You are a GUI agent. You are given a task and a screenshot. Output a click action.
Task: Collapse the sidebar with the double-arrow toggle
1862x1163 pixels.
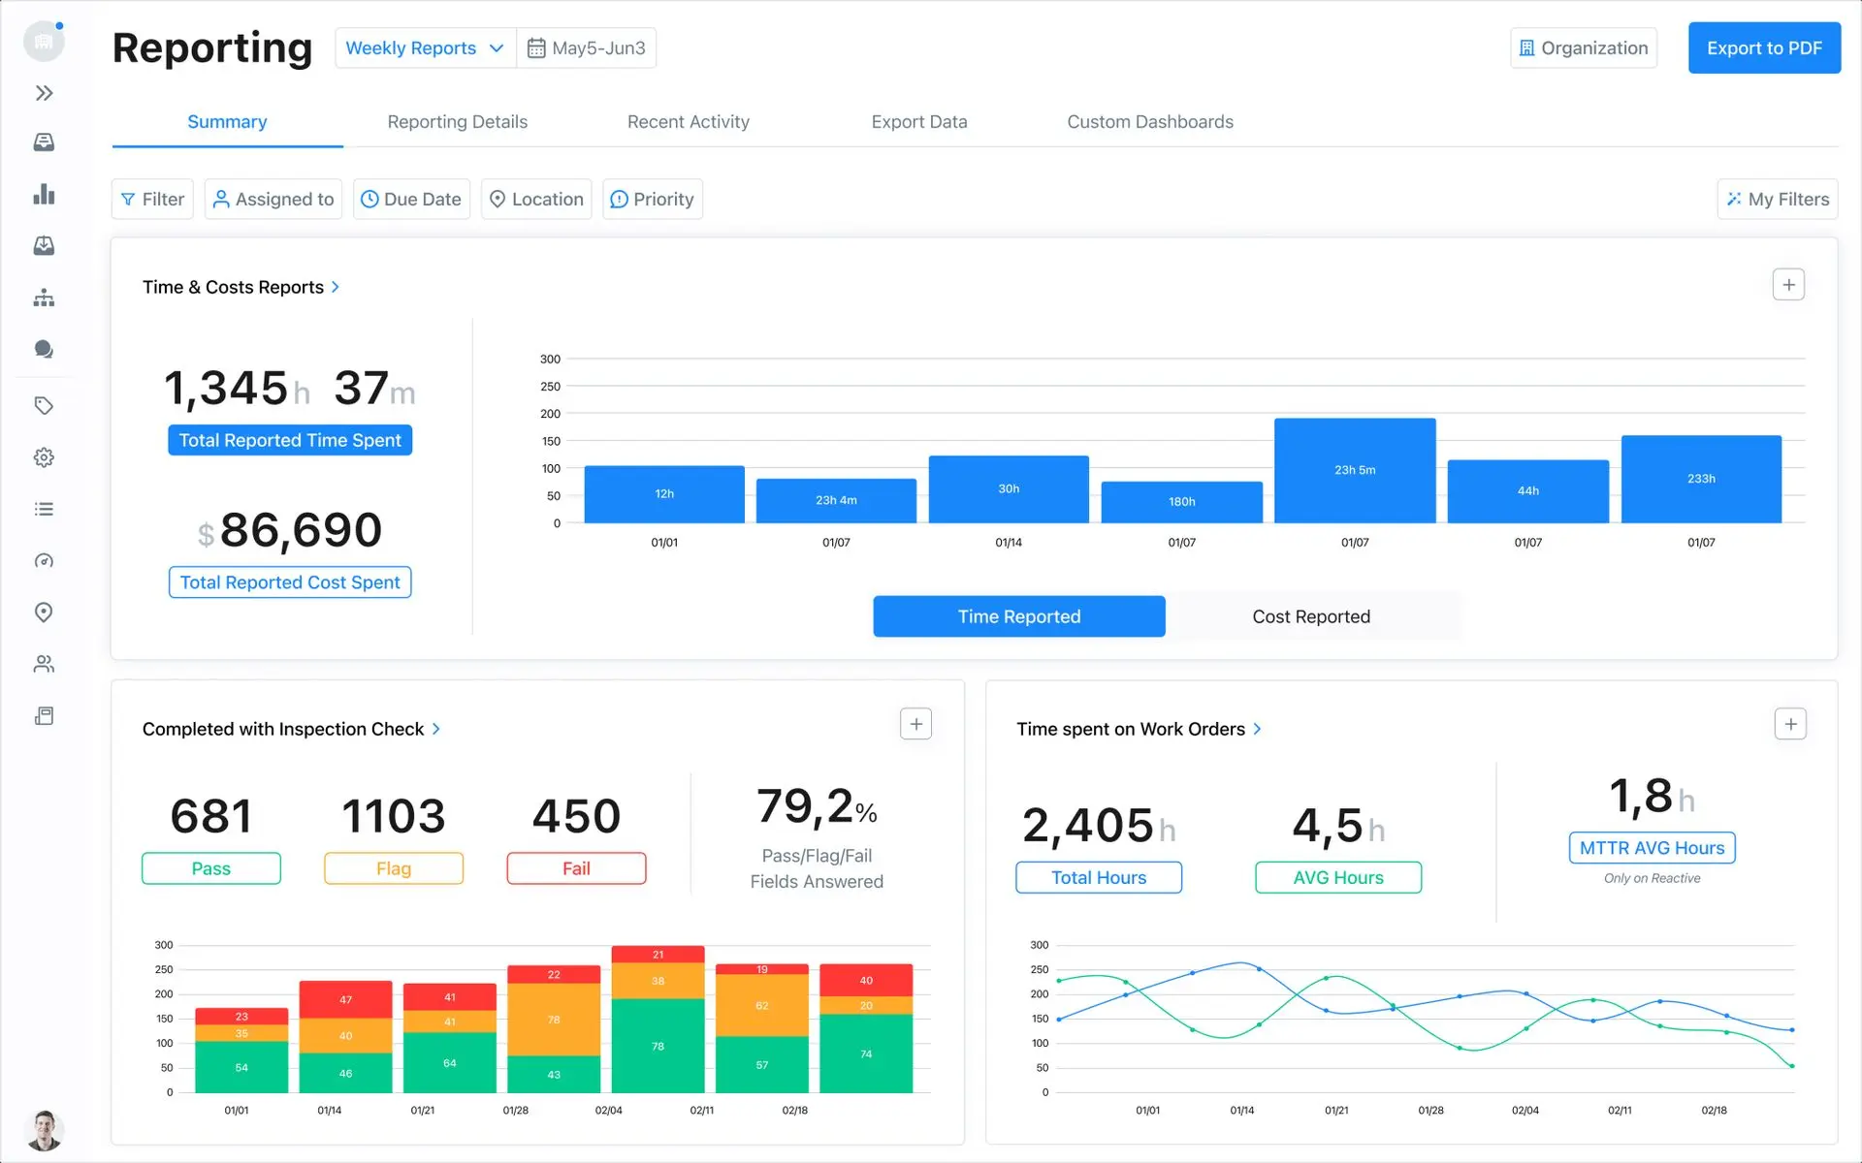point(44,93)
